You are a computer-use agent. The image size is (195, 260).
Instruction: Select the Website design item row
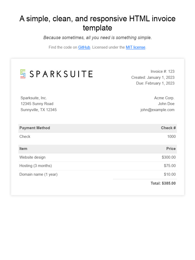point(32,157)
